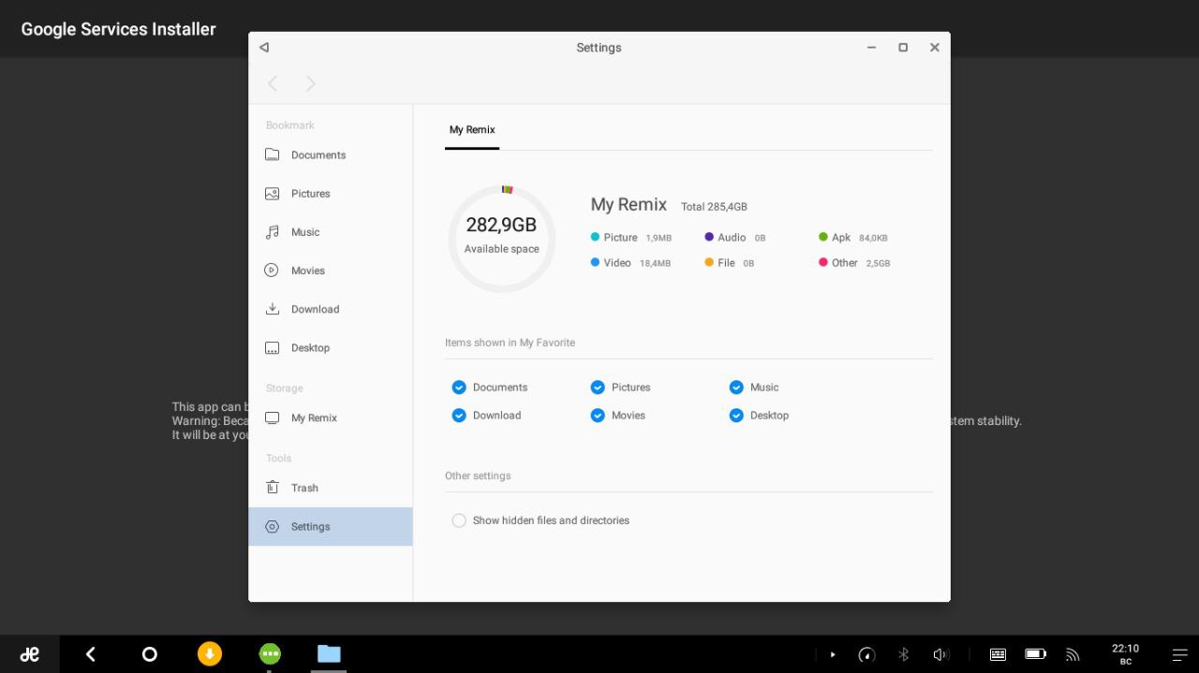Image resolution: width=1199 pixels, height=673 pixels.
Task: Click the back triangle in title bar
Action: [264, 48]
